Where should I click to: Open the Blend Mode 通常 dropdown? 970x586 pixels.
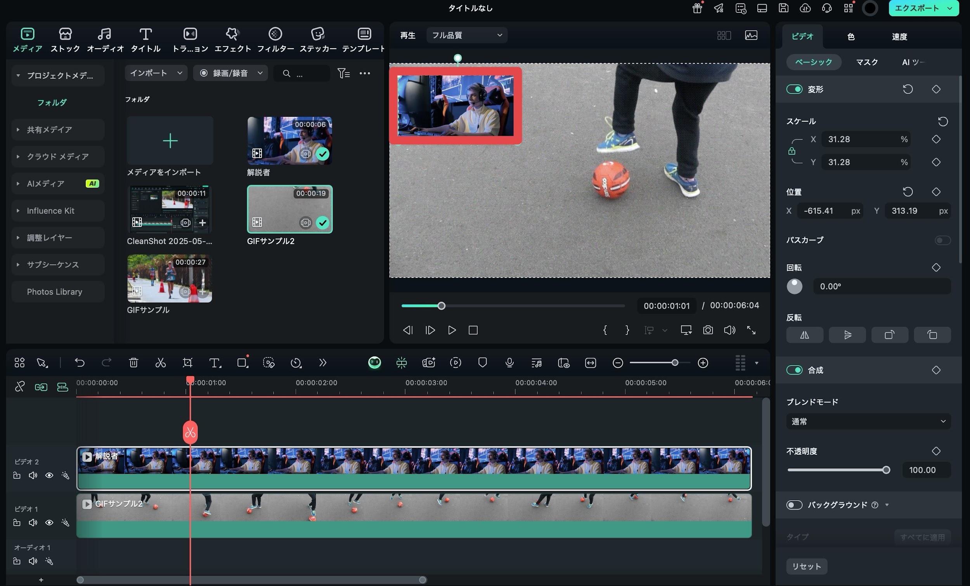tap(868, 421)
